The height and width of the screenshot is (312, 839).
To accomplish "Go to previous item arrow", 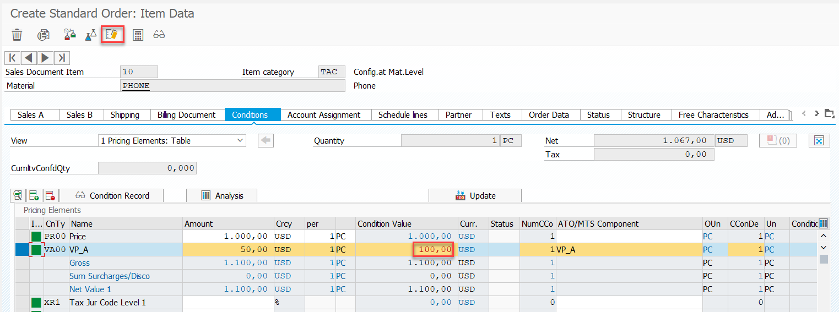I will coord(29,58).
